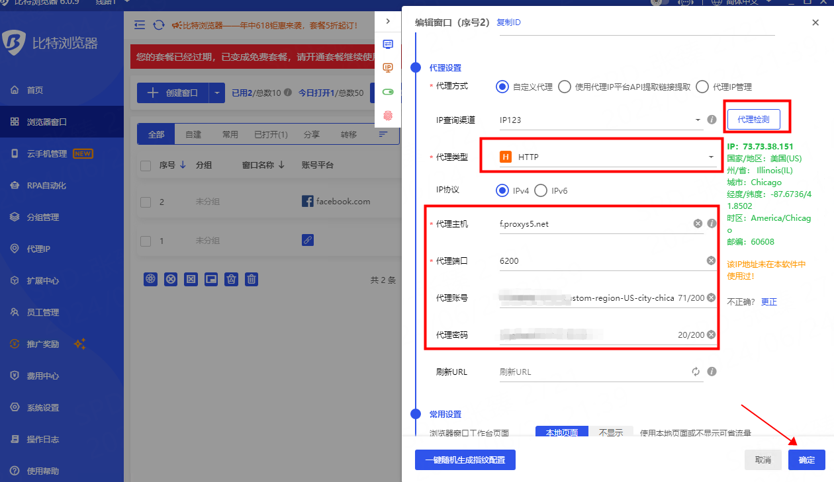The image size is (834, 482).
Task: Click info icon beside 代理主机 field
Action: tap(712, 223)
